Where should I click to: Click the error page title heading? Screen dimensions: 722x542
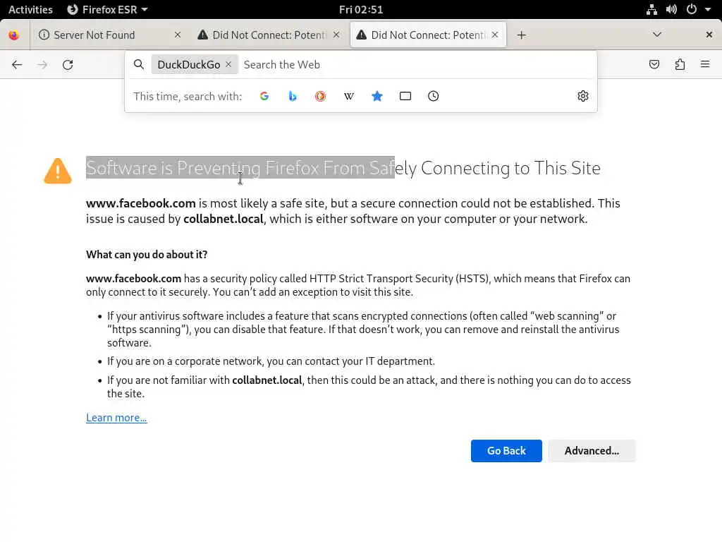tap(343, 168)
